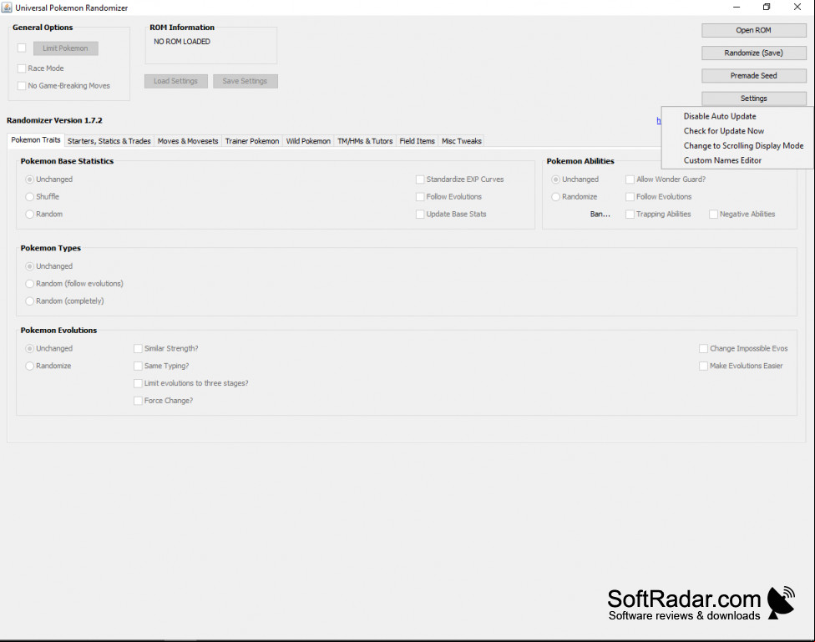The image size is (815, 642).
Task: Select Unchanged abilities radio
Action: (x=555, y=179)
